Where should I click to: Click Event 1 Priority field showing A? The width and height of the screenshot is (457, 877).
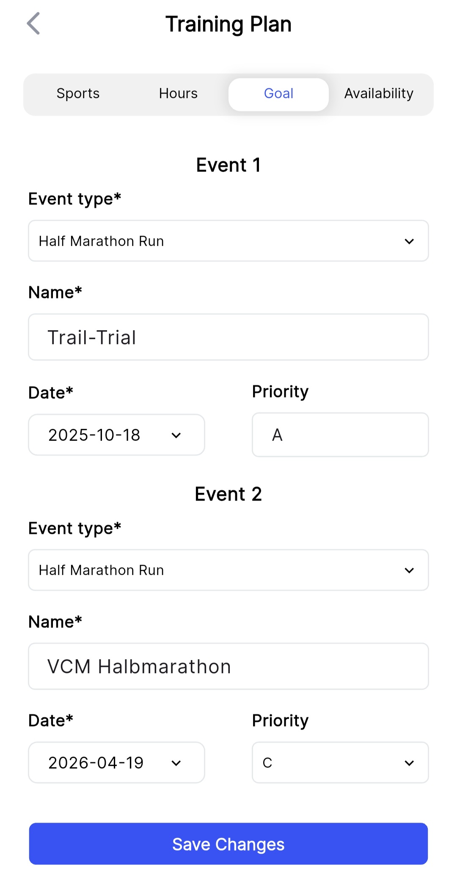(x=340, y=435)
